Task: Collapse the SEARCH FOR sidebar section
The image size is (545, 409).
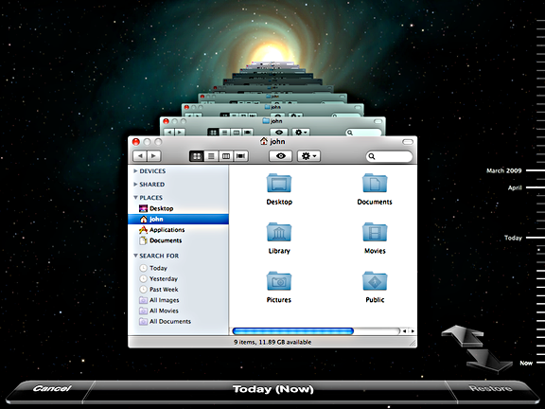Action: click(135, 256)
